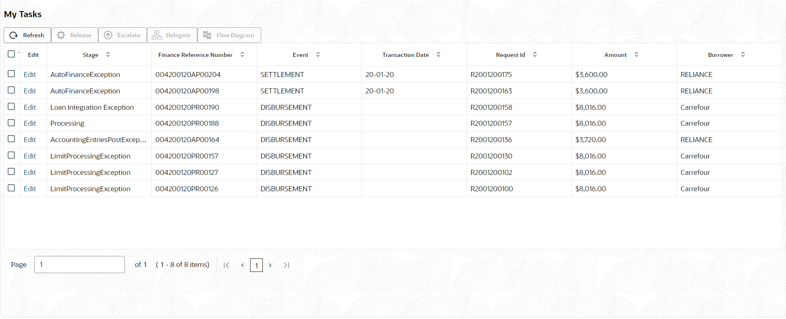
Task: Click SETTLEMENT event for 004200120AP00198
Action: [x=282, y=91]
